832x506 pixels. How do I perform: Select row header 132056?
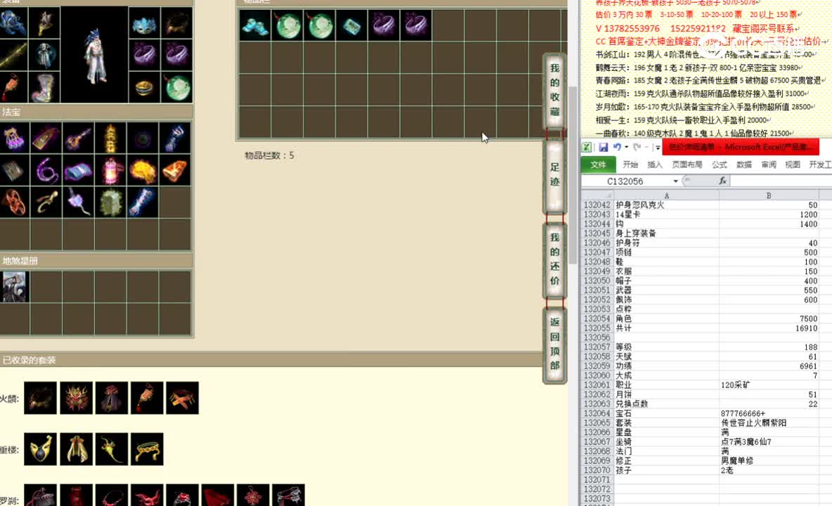point(597,337)
